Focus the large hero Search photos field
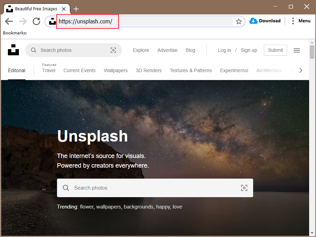Screen dimensions: 316x237 155,188
